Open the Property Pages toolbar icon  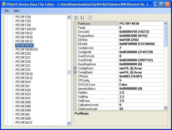point(90,18)
